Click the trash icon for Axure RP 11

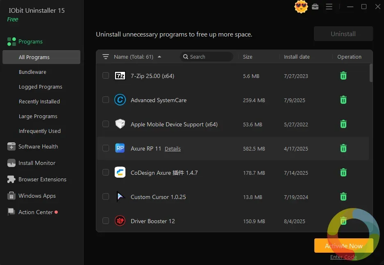point(343,148)
